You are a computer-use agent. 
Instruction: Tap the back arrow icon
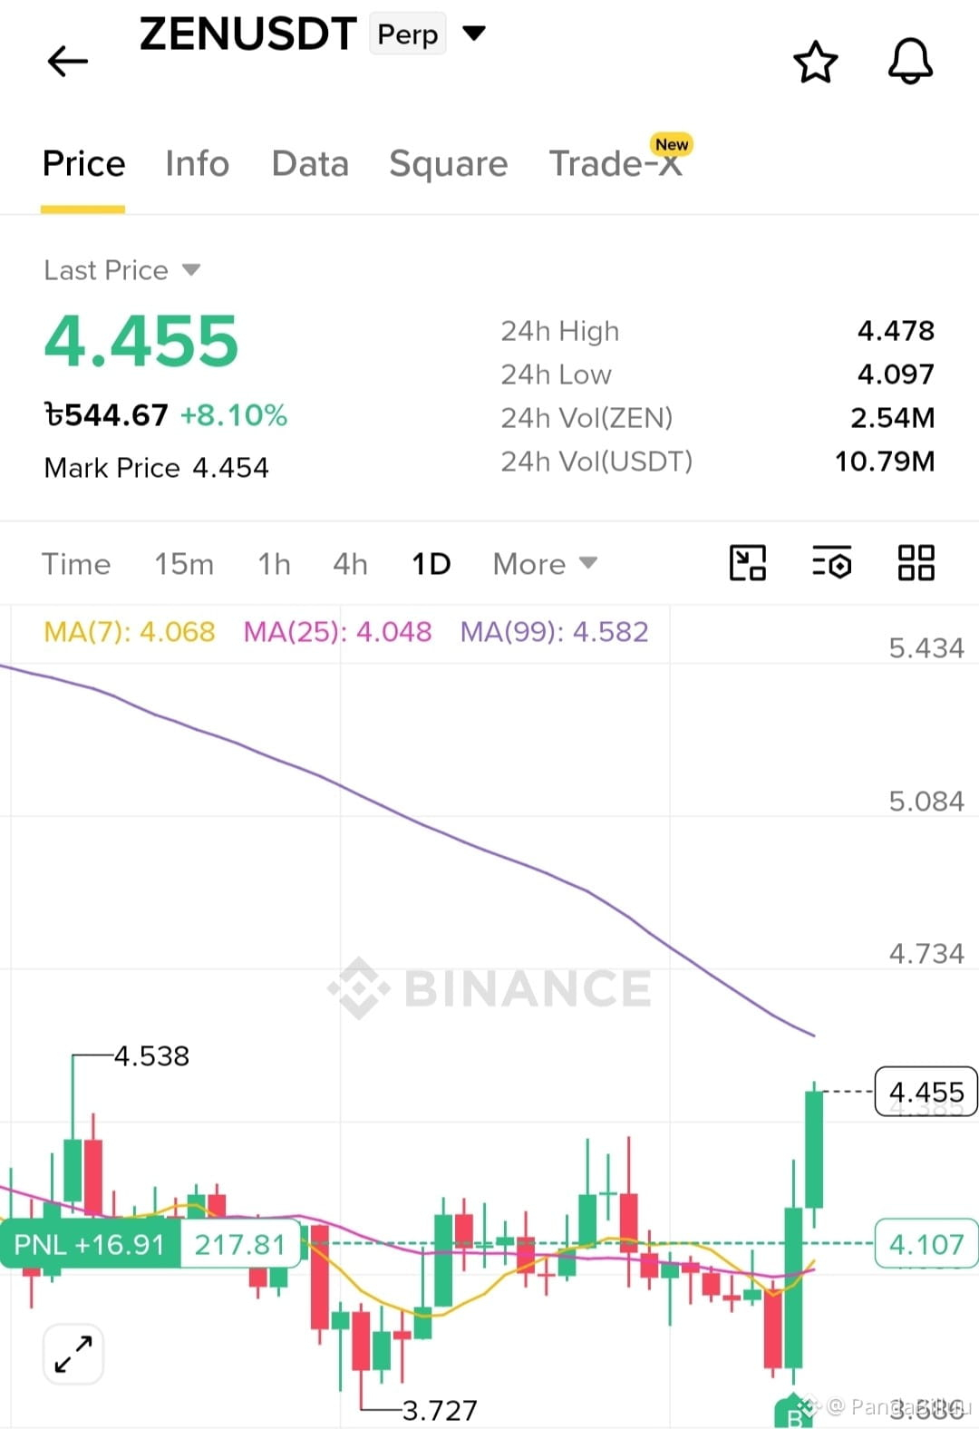click(67, 62)
